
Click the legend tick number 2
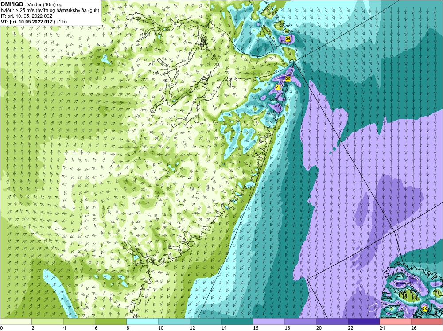click(x=33, y=328)
